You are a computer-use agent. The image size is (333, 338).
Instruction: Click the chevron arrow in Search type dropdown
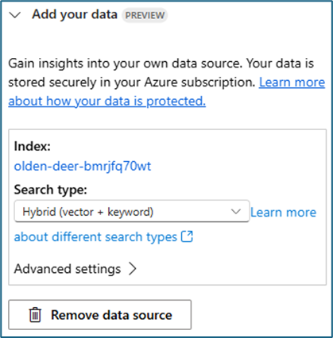[235, 211]
